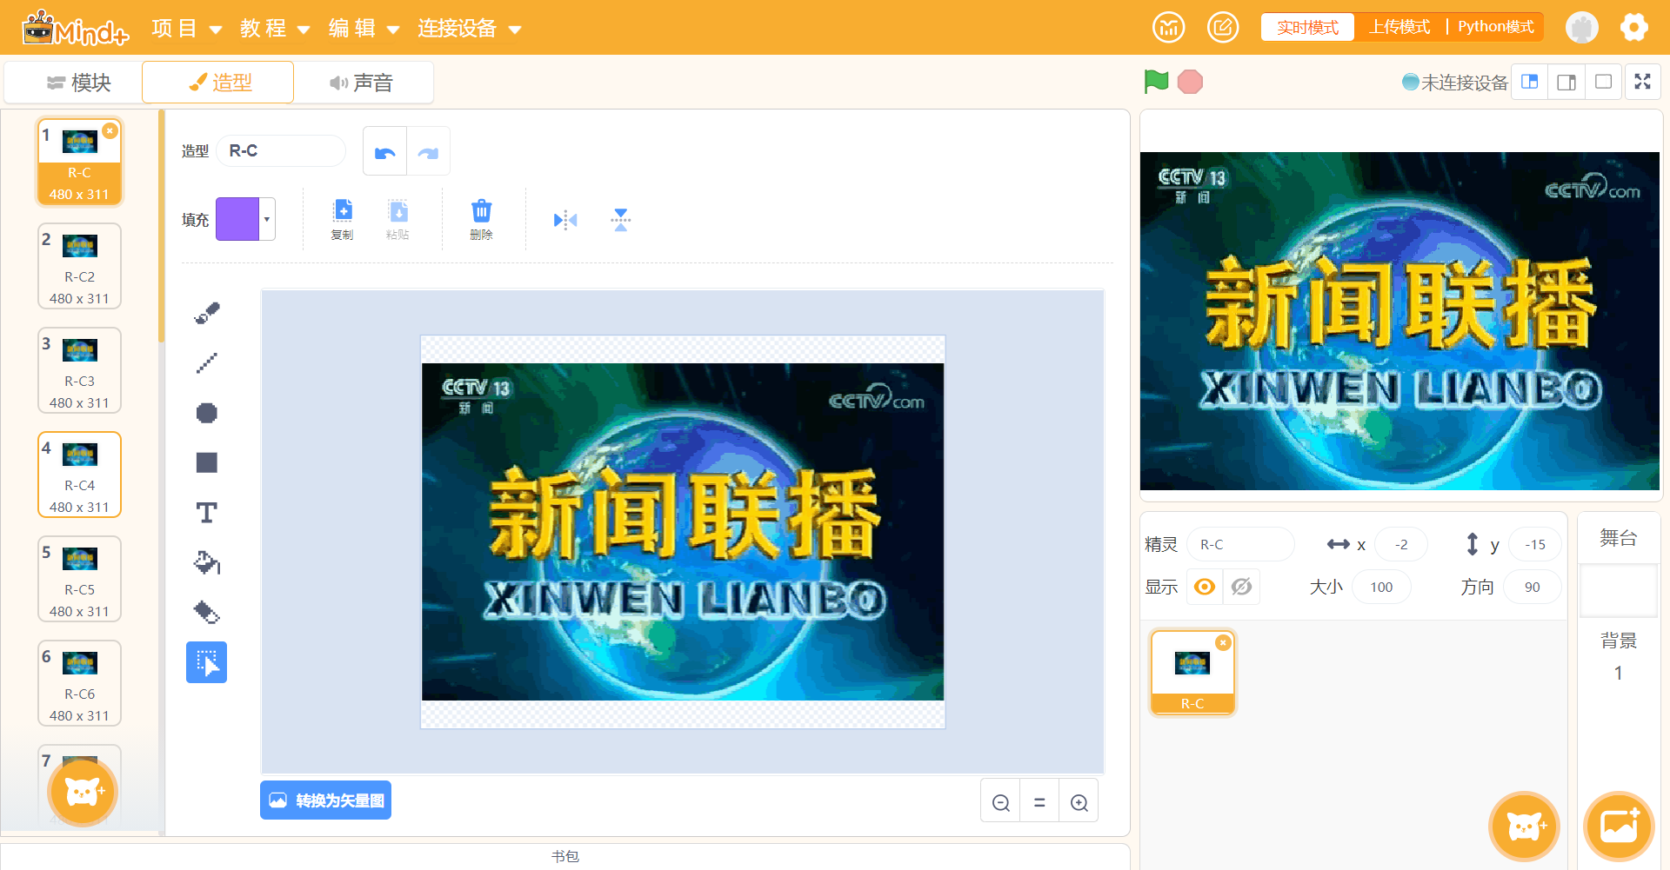Open the 编辑 menu dropdown
This screenshot has width=1670, height=870.
[x=364, y=29]
